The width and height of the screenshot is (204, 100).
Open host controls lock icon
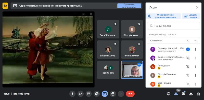198,94
